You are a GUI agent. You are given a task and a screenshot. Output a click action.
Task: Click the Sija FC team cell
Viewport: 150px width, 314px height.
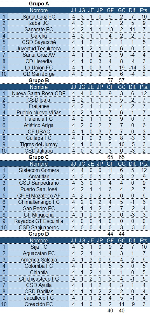[x=39, y=247]
